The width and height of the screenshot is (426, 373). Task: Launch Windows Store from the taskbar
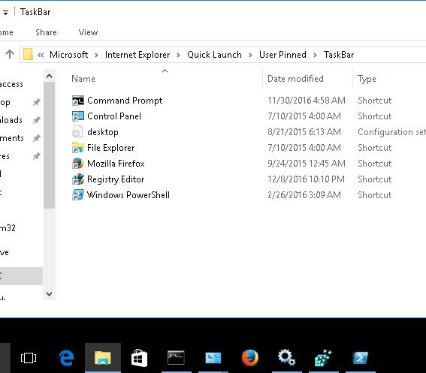click(x=139, y=358)
